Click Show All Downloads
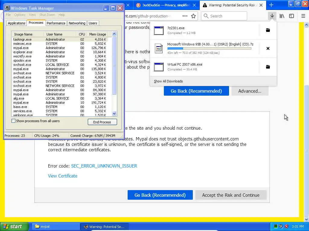Image resolution: width=309 pixels, height=231 pixels. pyautogui.click(x=168, y=81)
